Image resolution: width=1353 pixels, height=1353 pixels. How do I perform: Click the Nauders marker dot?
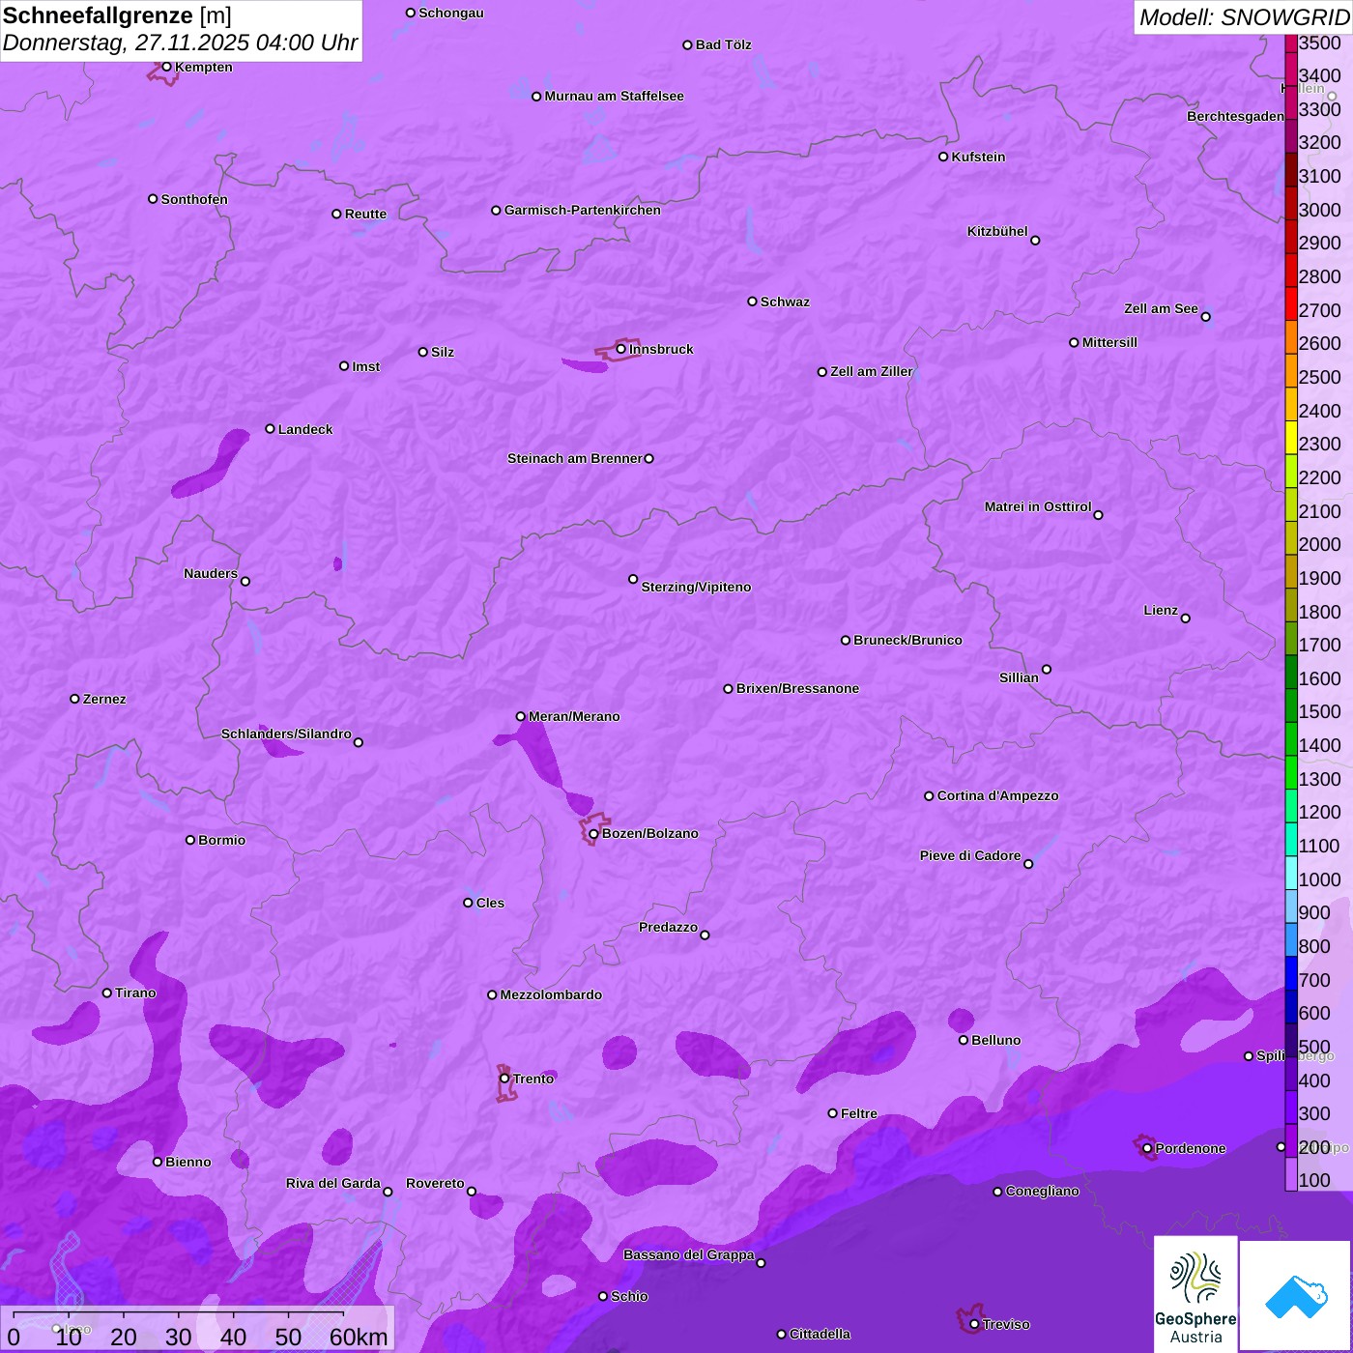[x=245, y=582]
